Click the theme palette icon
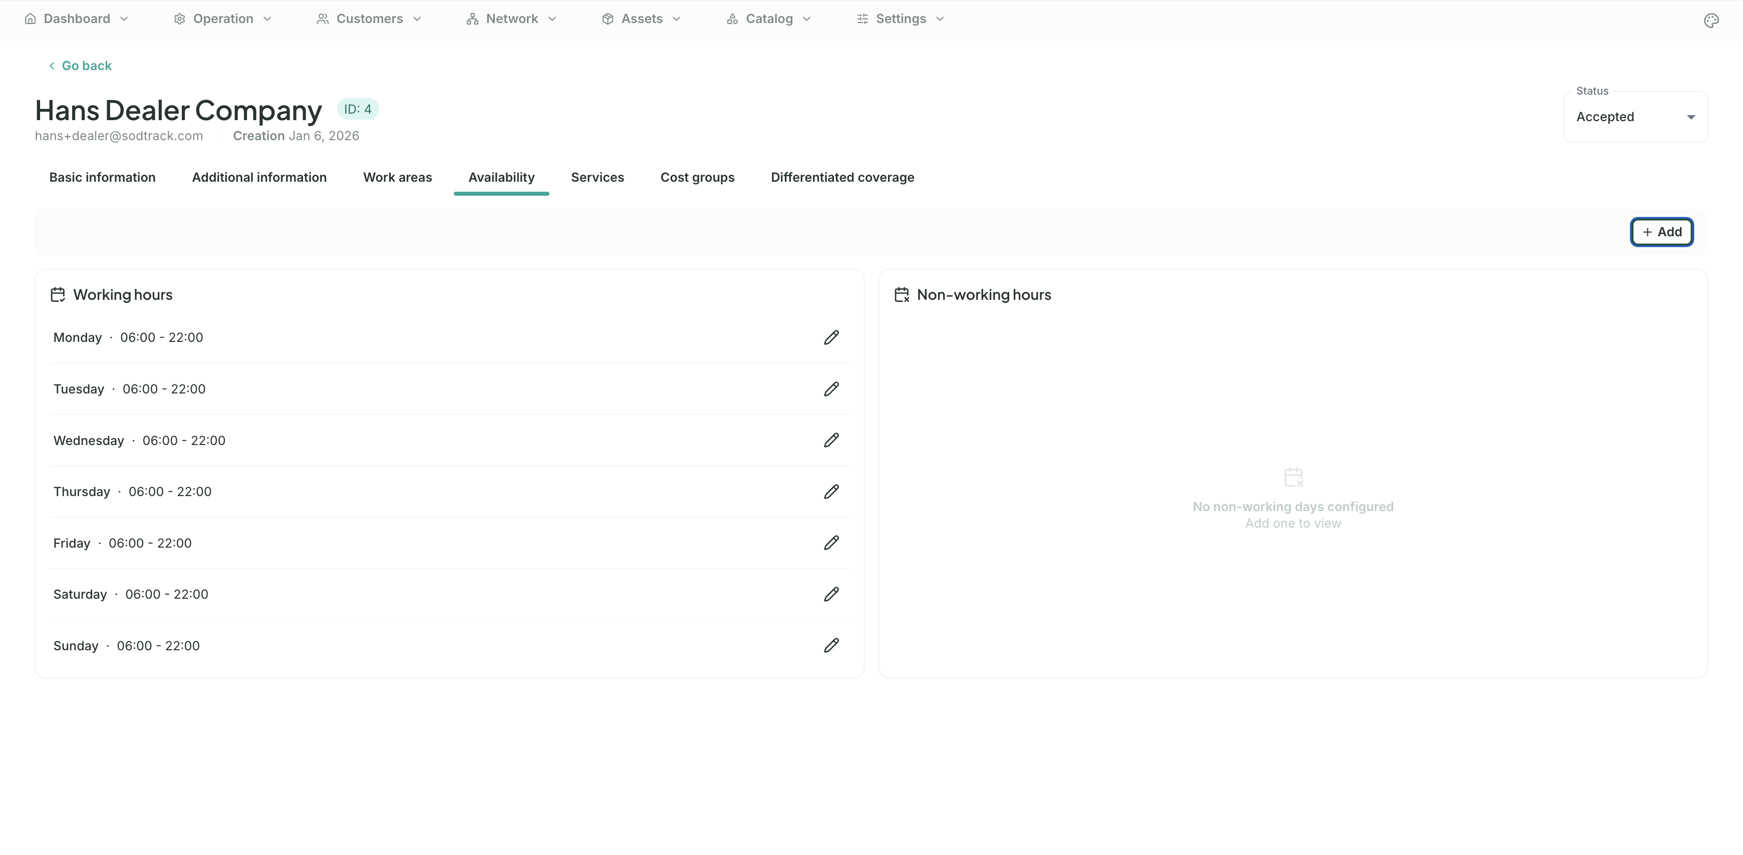 (1710, 21)
